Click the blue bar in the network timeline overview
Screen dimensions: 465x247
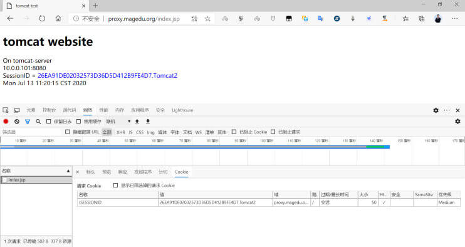tap(195, 147)
